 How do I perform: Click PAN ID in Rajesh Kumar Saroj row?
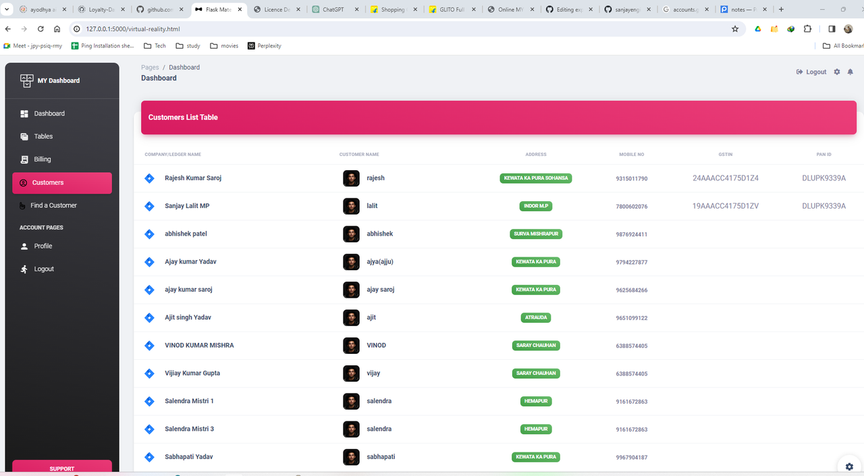(823, 178)
